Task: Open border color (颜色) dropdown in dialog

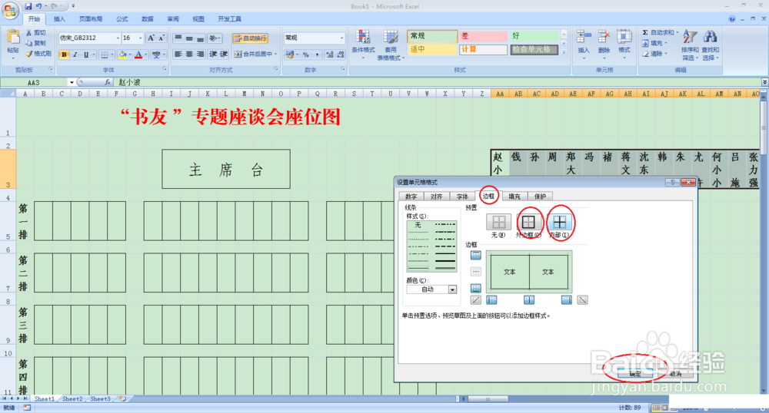Action: click(x=452, y=289)
